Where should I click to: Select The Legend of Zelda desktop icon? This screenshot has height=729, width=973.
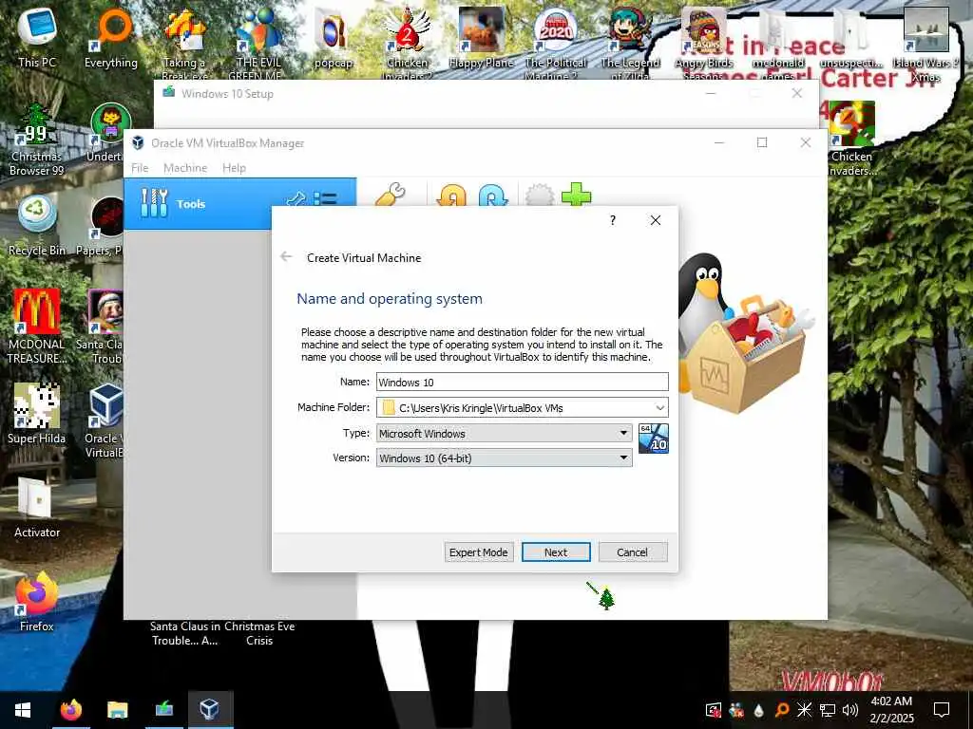[x=630, y=44]
